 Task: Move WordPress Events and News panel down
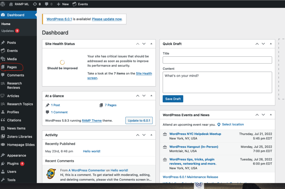263,115
